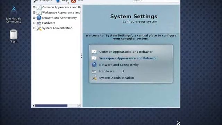222x125 pixels.
Task: Click the System Administration tools icon in the tree
Action: click(39, 28)
